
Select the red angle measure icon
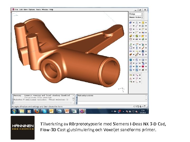click(x=131, y=78)
